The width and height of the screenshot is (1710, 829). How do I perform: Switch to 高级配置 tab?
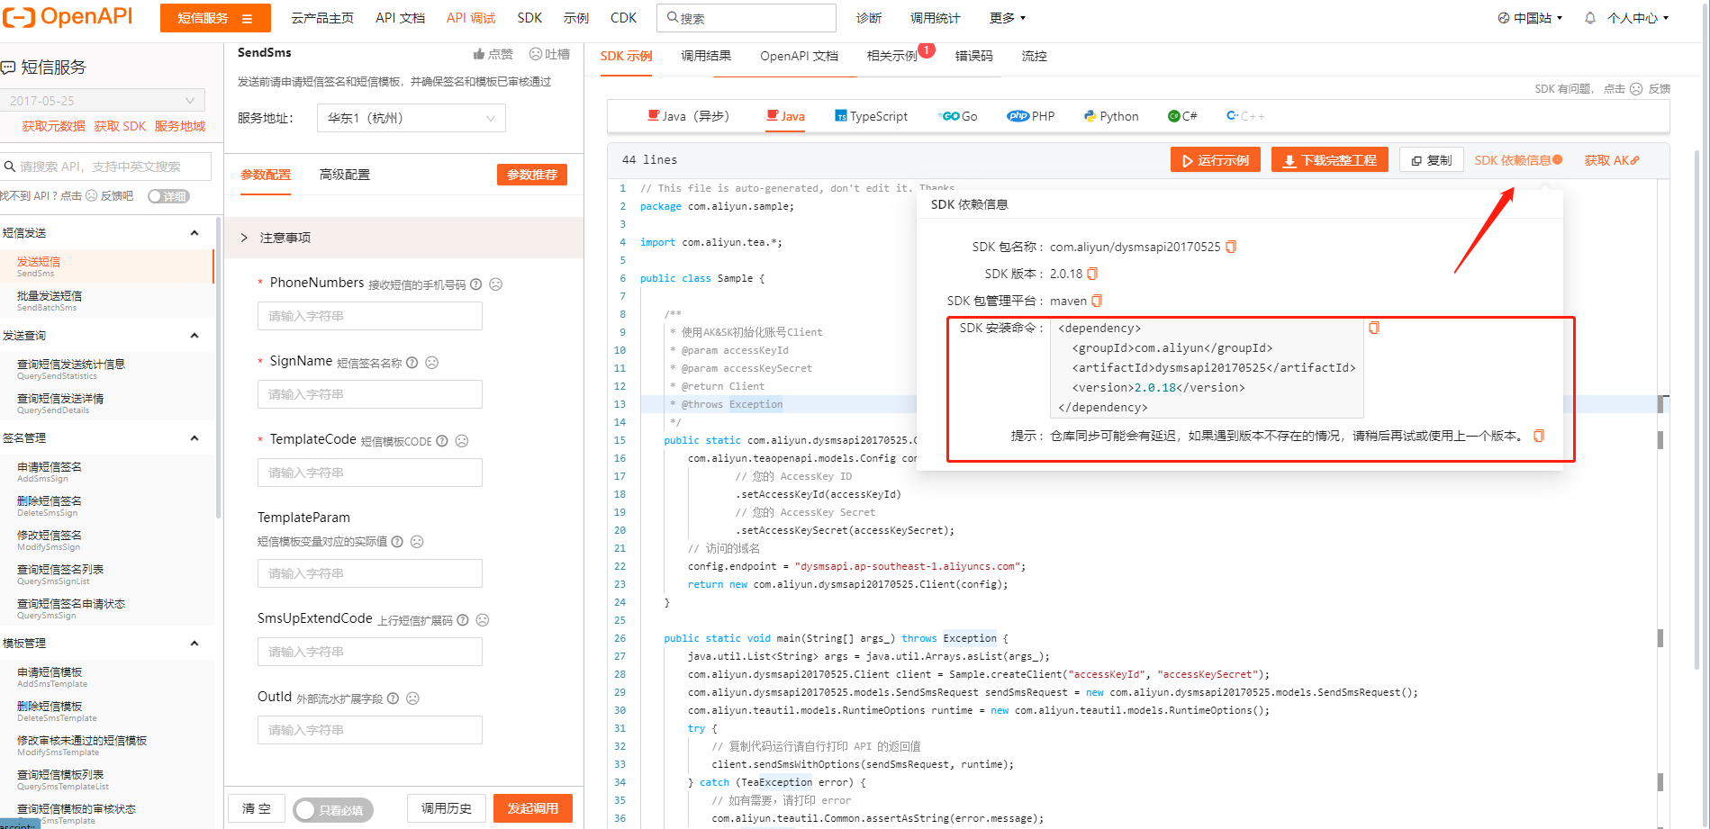click(345, 175)
